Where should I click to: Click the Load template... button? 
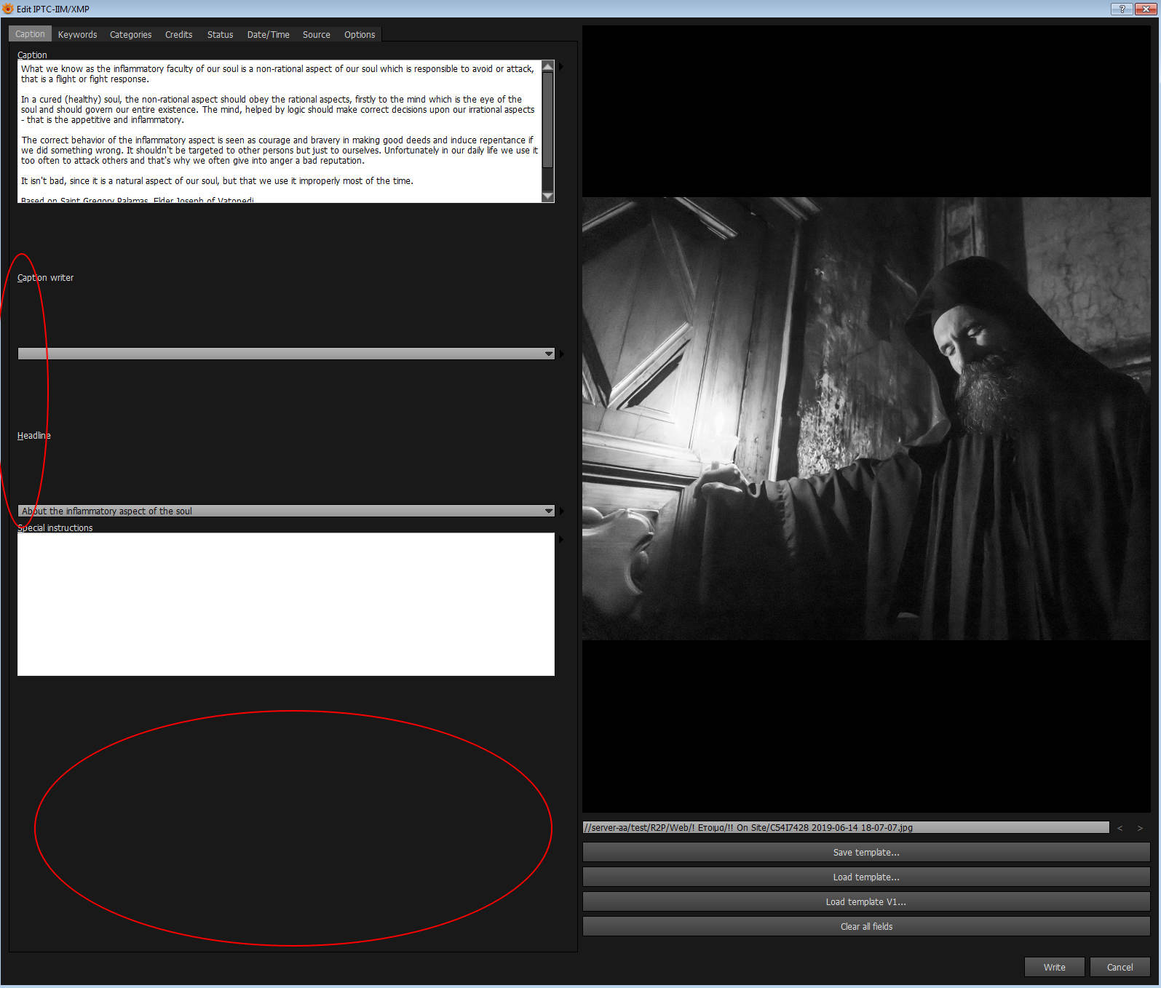click(x=866, y=877)
